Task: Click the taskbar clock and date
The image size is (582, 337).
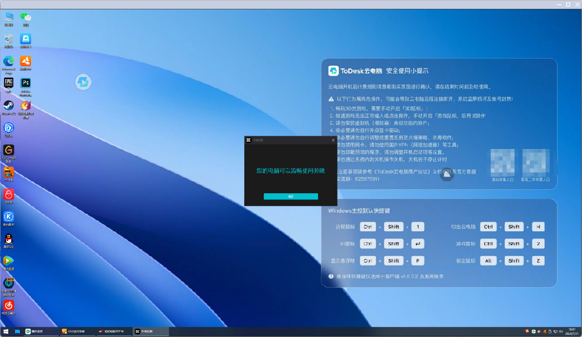Action: [572, 331]
